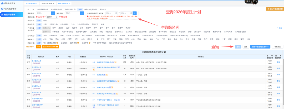
Task: Filter admission type by 国家专项计划
Action: coord(100,35)
